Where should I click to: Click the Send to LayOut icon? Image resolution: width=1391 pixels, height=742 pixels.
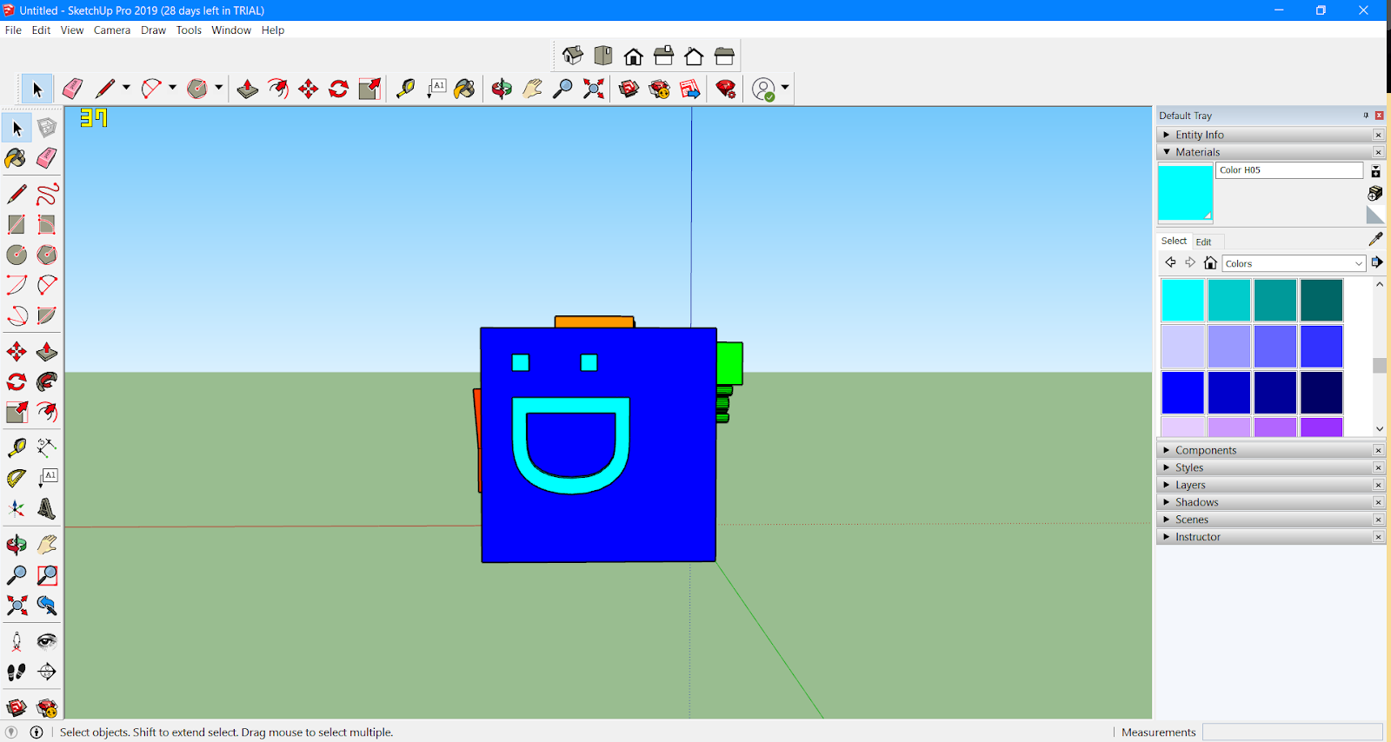pyautogui.click(x=690, y=89)
